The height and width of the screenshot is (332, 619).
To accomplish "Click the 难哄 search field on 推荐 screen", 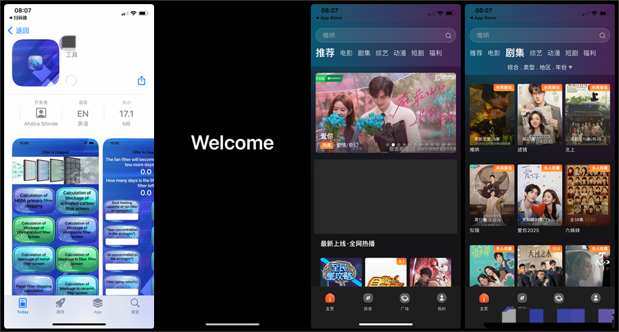I will (386, 35).
